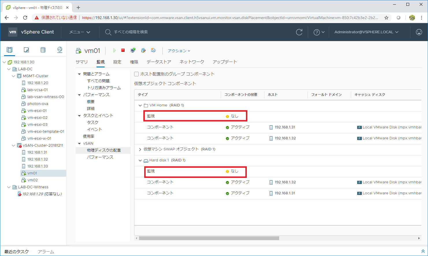Image resolution: width=428 pixels, height=256 pixels.
Task: Click the refresh icon in header
Action: coord(299,32)
